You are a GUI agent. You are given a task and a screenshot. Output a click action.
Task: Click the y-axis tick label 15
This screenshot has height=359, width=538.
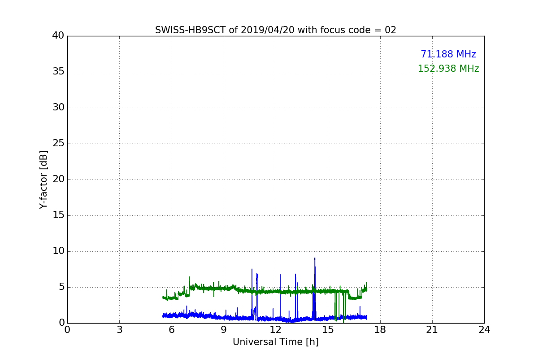58,215
